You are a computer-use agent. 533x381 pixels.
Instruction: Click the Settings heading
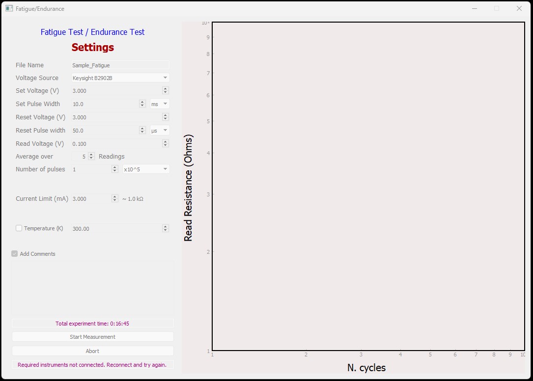click(92, 47)
